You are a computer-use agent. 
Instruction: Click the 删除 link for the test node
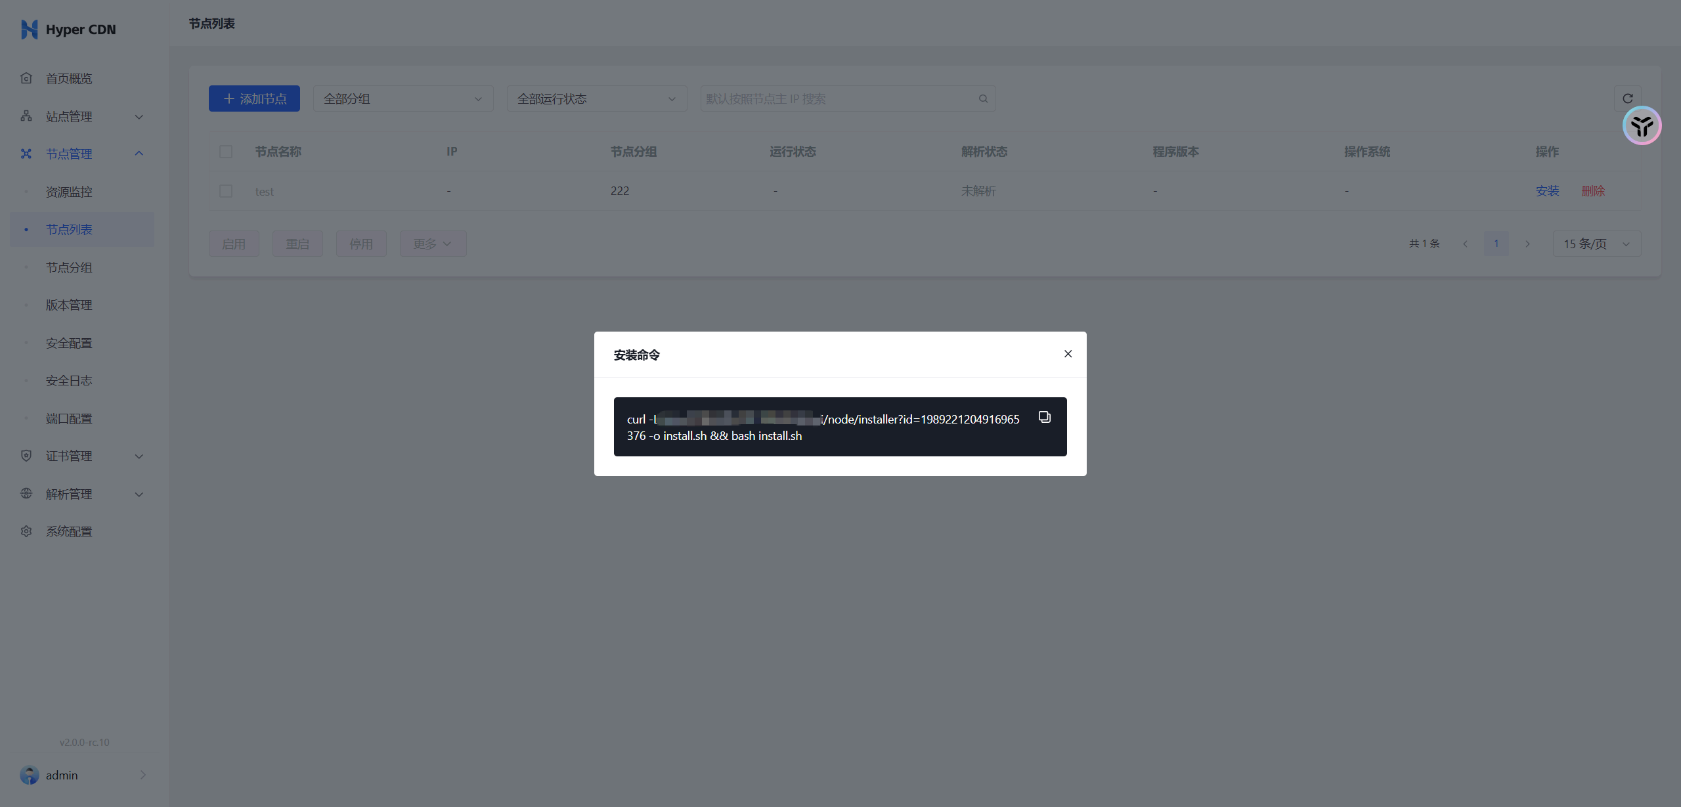1592,191
